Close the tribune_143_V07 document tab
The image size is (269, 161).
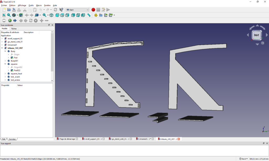[179, 139]
